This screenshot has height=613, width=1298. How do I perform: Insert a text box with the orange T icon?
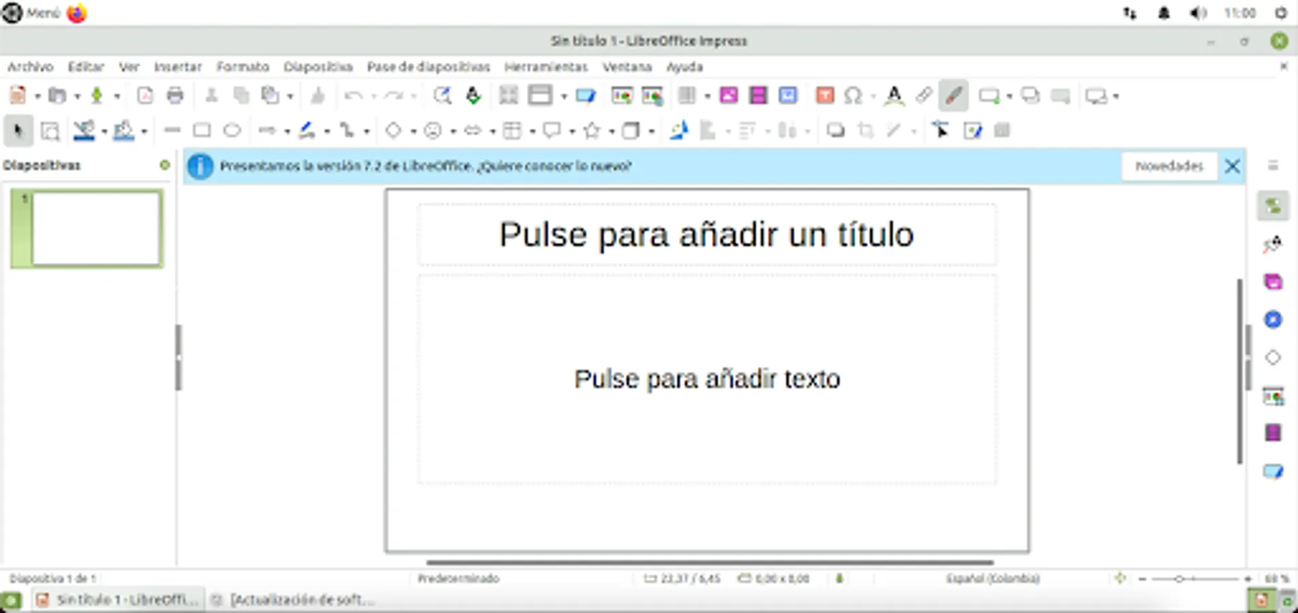825,95
